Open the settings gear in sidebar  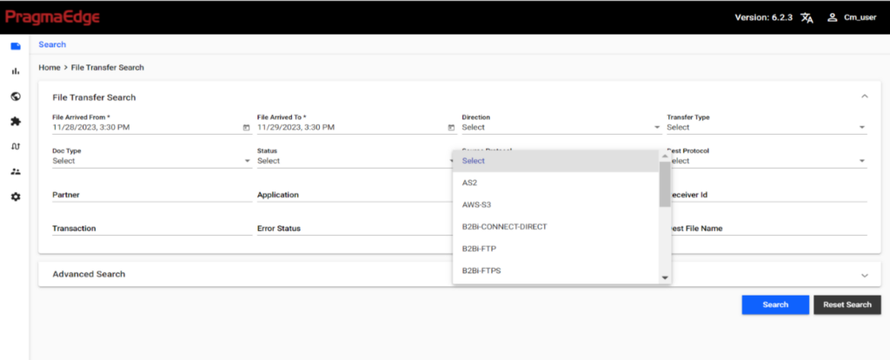click(x=15, y=197)
